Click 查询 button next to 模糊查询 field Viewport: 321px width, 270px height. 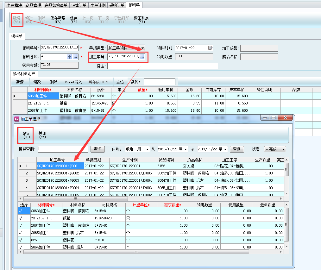click(x=98, y=149)
